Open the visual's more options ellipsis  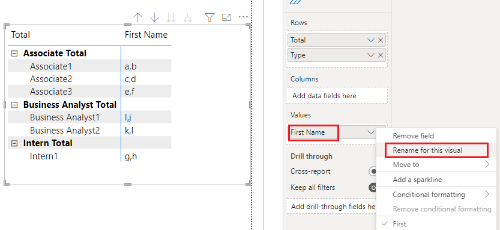(243, 17)
